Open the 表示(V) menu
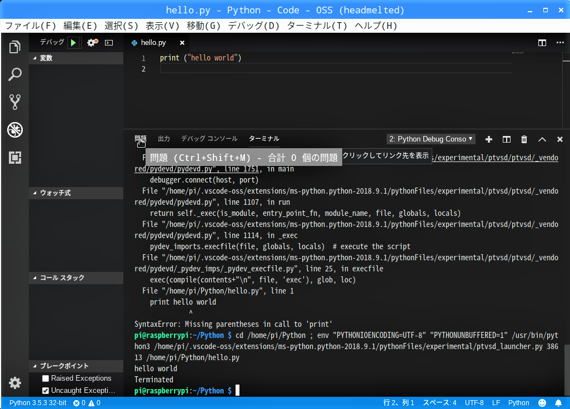Screen dimensions: 570x409 pos(162,26)
